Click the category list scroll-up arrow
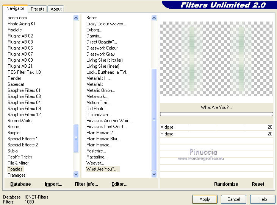The height and width of the screenshot is (205, 277). [76, 18]
